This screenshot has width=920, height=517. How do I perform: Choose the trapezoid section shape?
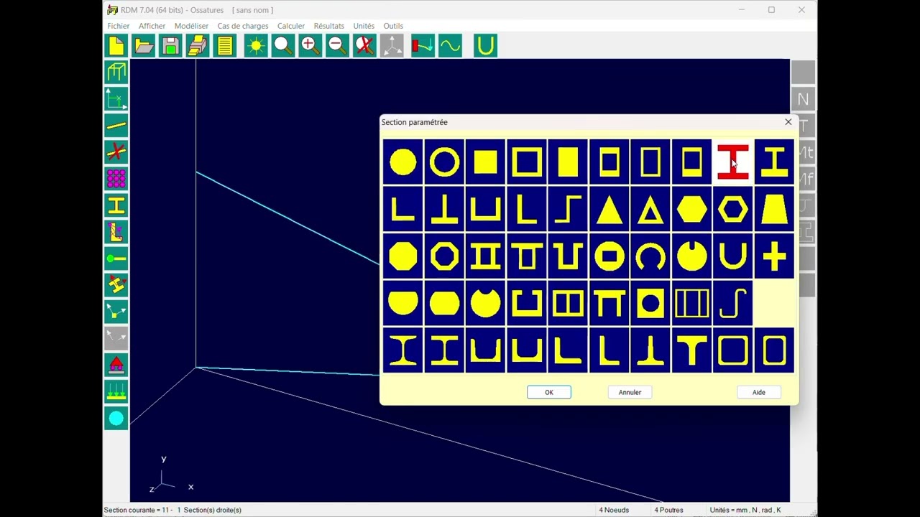(x=774, y=210)
